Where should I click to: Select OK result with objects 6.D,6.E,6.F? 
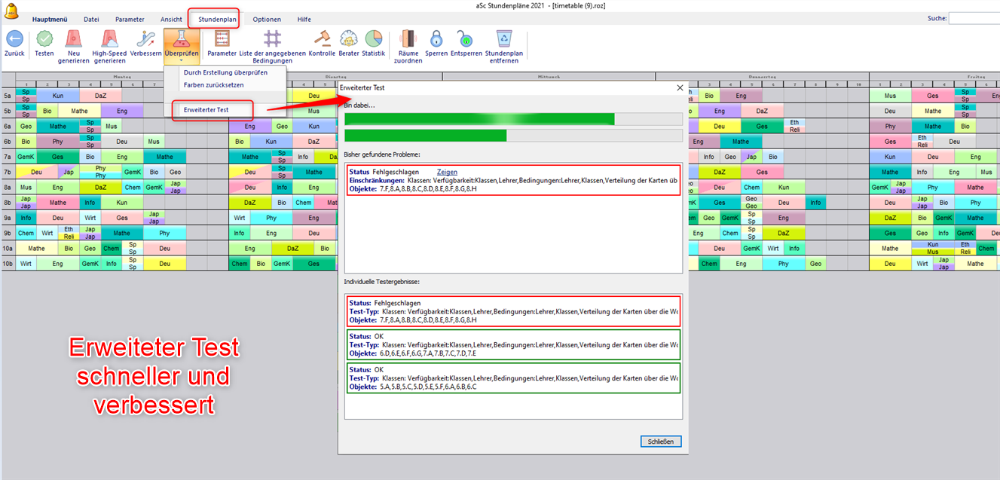click(x=513, y=344)
